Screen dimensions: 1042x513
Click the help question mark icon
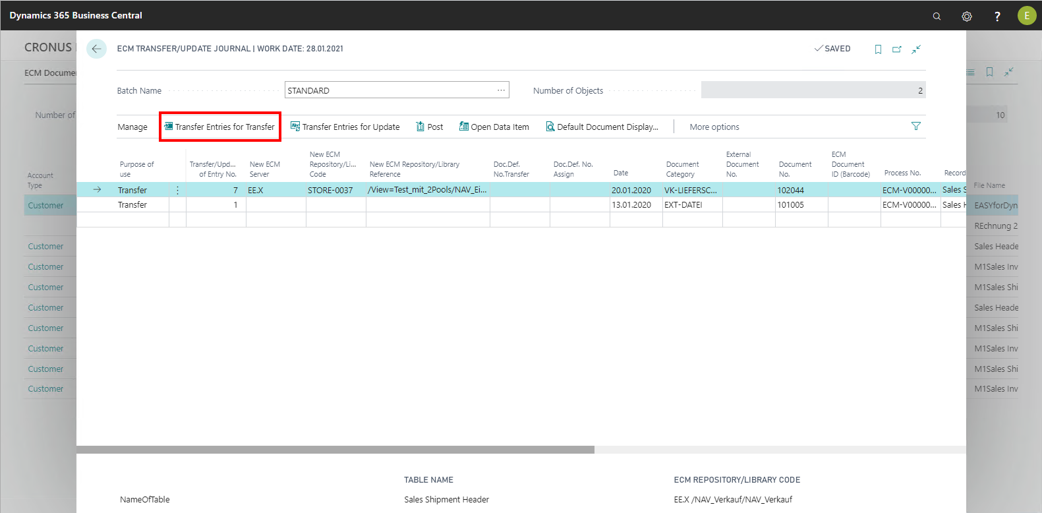pos(997,16)
